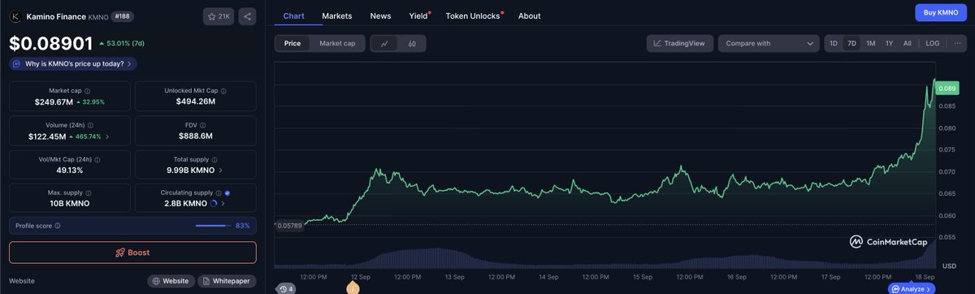
Task: Click the Buy KMNO button
Action: 941,12
